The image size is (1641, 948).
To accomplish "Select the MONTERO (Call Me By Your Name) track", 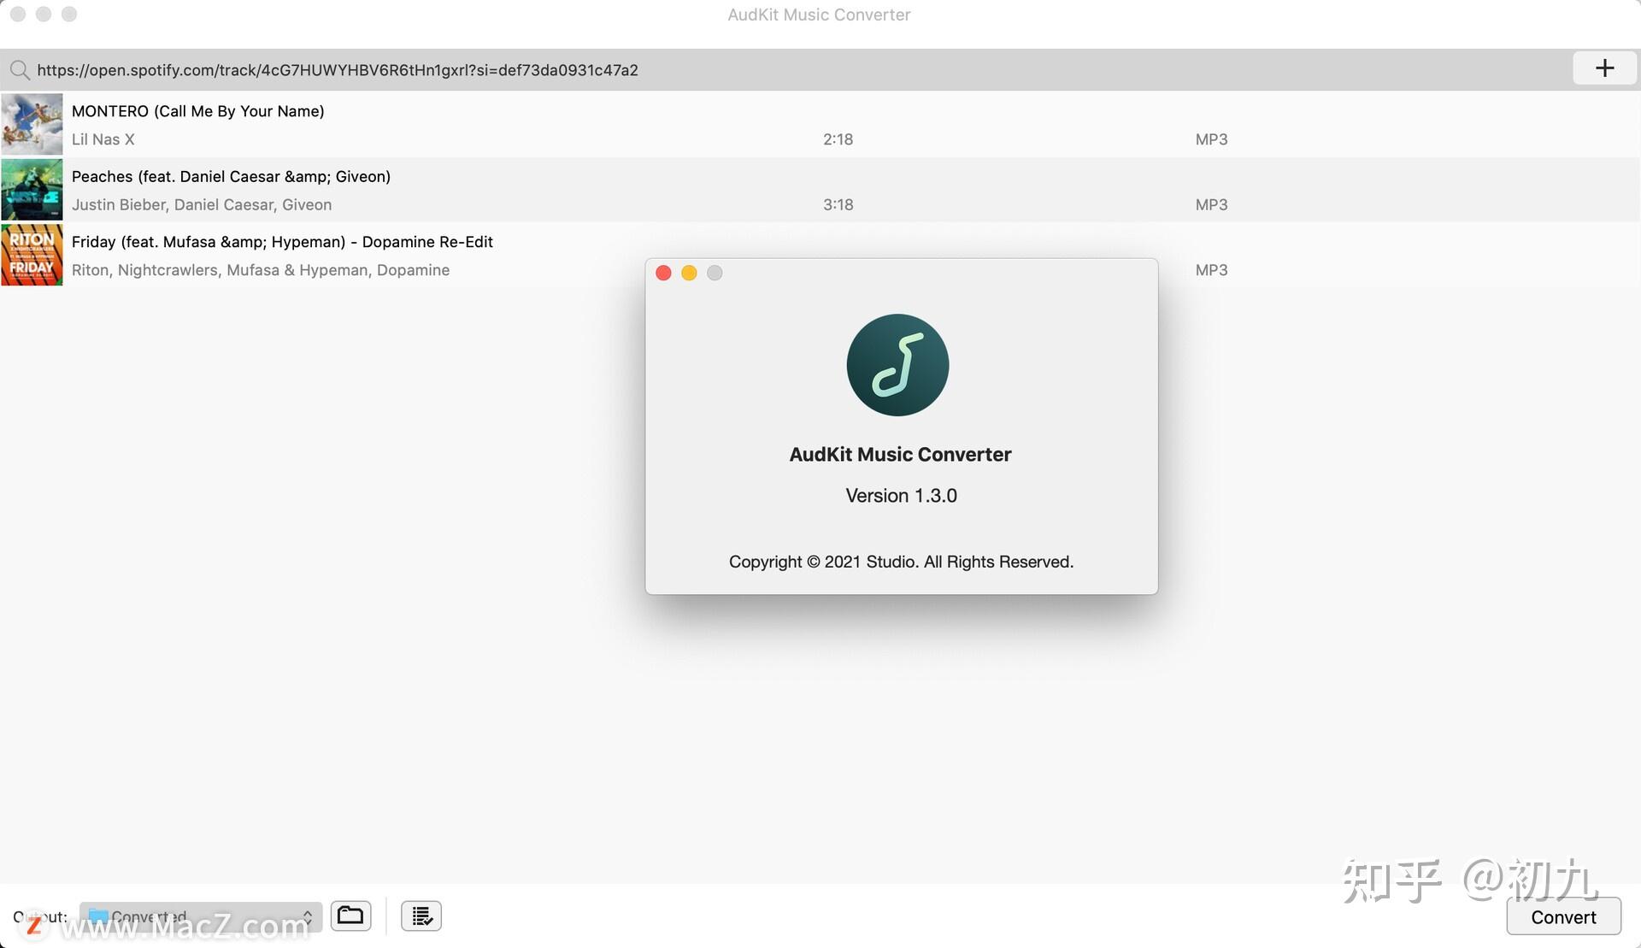I will tap(197, 111).
